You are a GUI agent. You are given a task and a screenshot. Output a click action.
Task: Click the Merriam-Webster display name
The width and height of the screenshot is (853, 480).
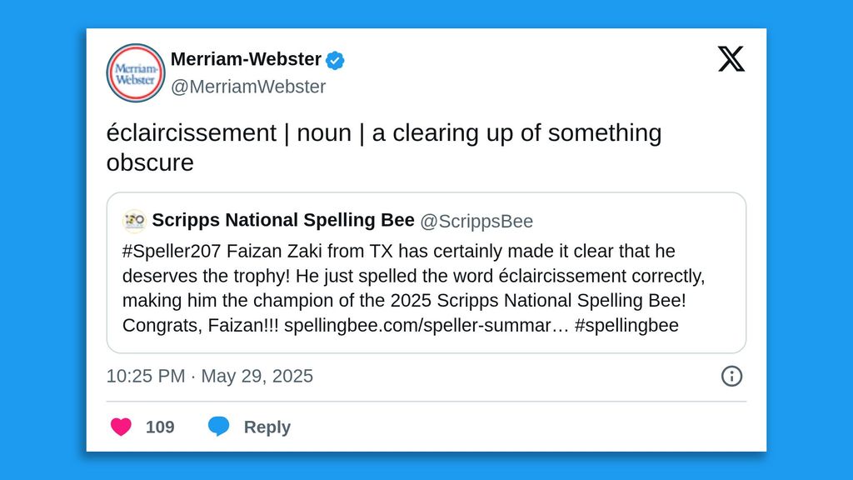[246, 59]
